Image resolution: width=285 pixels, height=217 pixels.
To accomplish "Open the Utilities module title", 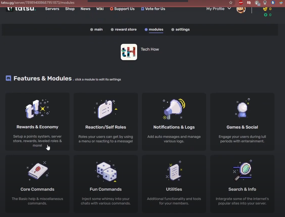I will (x=174, y=189).
